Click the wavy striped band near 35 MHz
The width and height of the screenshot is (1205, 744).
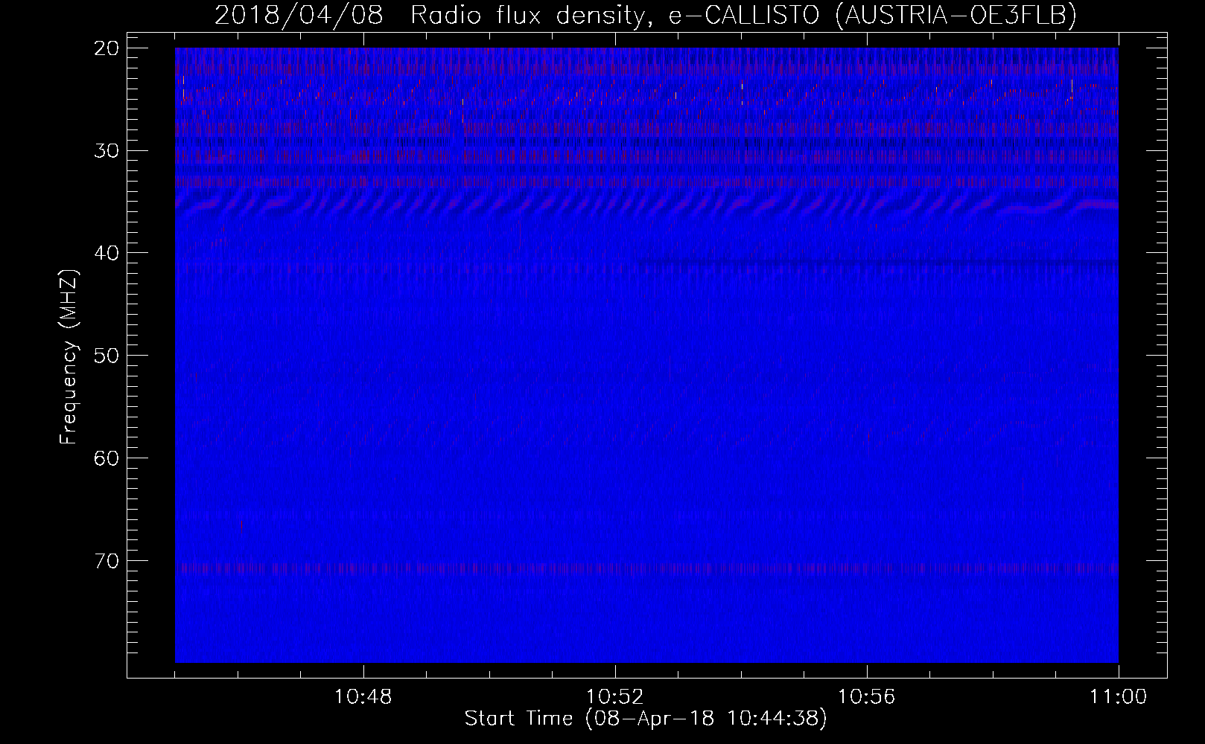pos(645,202)
